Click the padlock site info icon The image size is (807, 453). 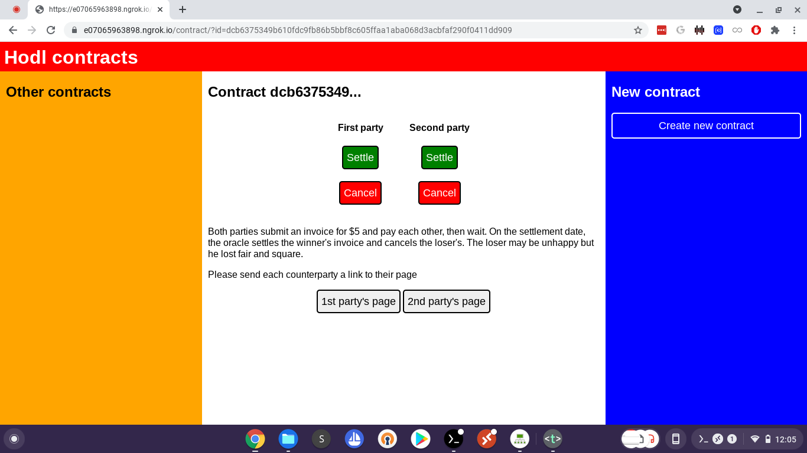[74, 30]
